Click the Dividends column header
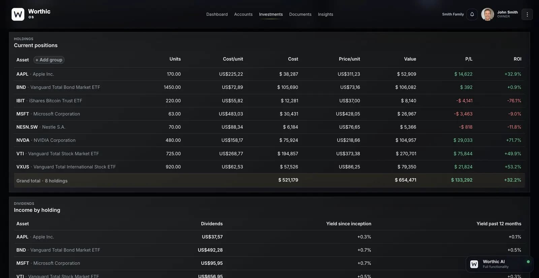 [x=212, y=224]
